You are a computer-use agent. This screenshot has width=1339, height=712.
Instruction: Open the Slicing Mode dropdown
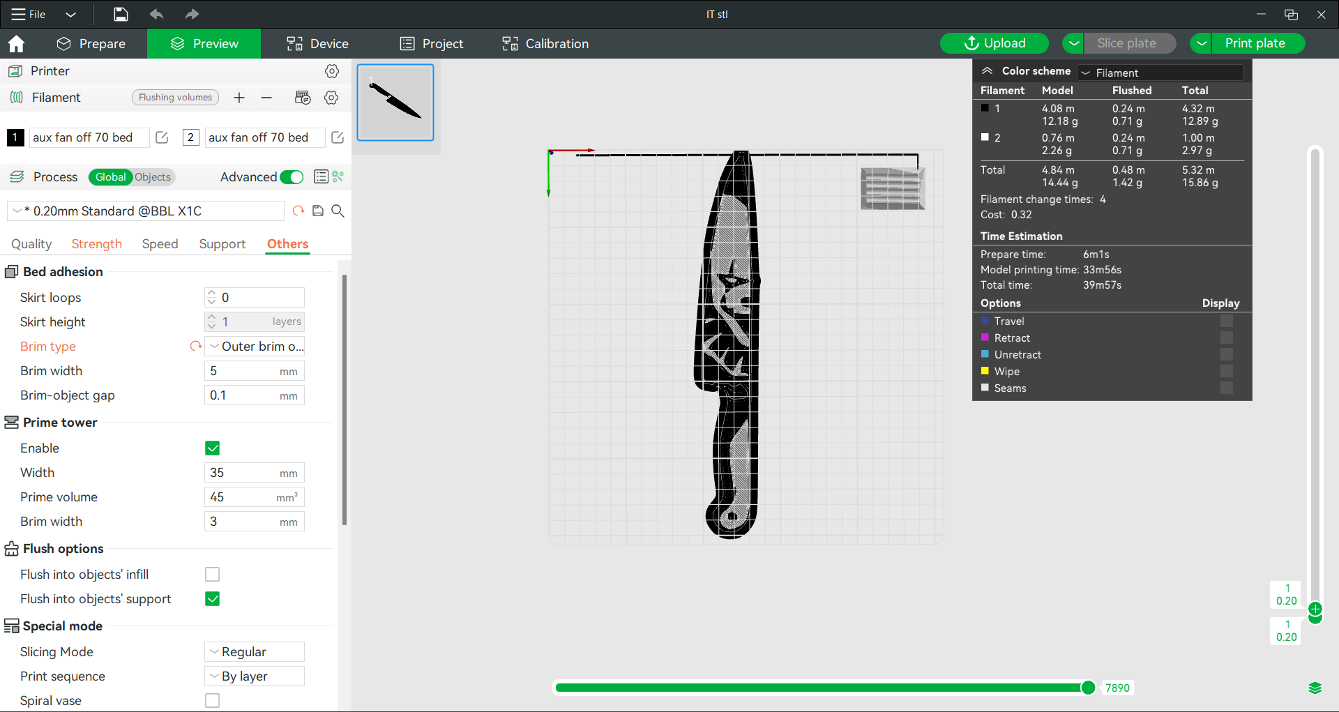tap(255, 652)
